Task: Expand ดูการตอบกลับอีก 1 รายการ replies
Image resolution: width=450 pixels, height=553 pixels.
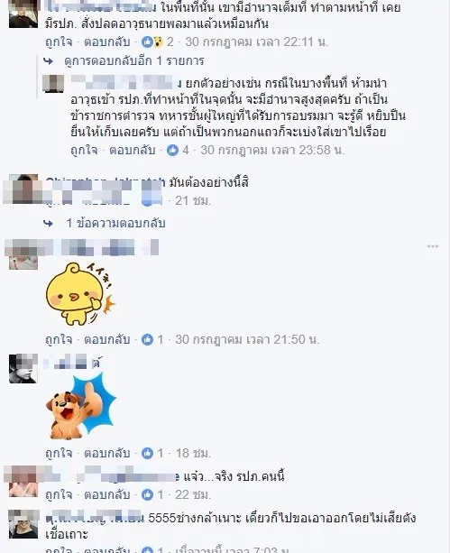Action: tap(134, 60)
